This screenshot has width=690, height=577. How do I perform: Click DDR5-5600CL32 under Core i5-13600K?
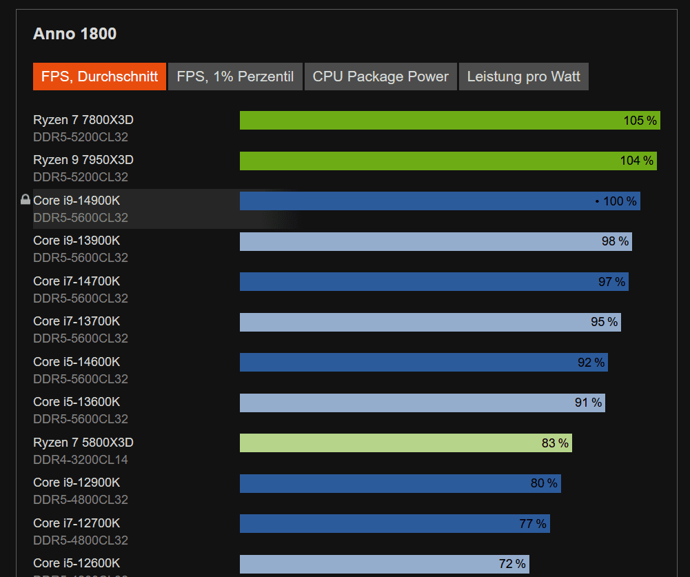(81, 418)
